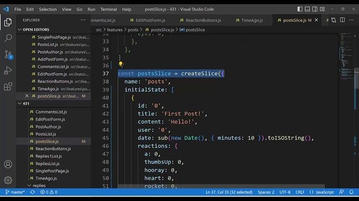Switch to the EditPostForm.js tab
Image resolution: width=359 pixels, height=201 pixels.
click(148, 20)
